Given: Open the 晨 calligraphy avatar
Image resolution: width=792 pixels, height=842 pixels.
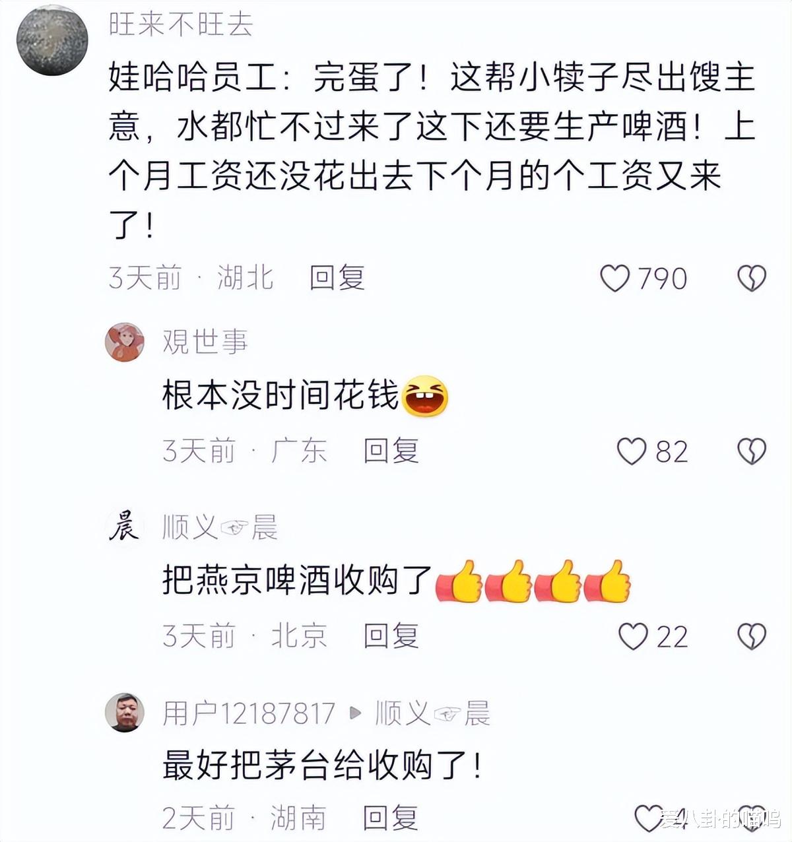Looking at the screenshot, I should pos(125,527).
